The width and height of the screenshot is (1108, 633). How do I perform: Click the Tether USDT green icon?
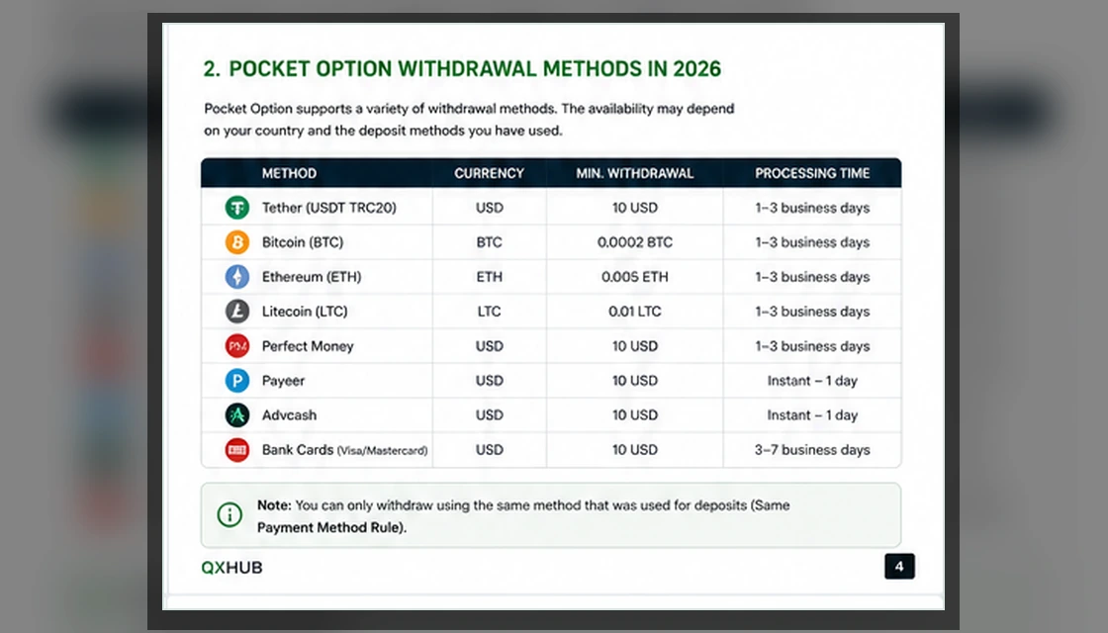(x=237, y=208)
